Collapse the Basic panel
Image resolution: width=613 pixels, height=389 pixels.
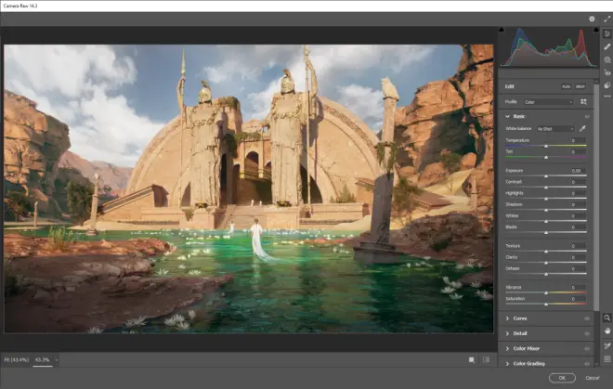click(507, 116)
